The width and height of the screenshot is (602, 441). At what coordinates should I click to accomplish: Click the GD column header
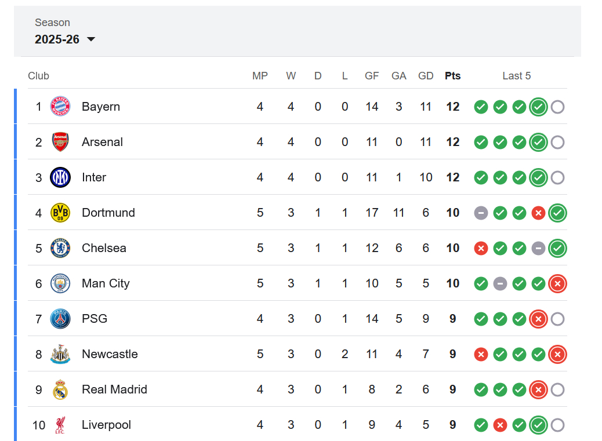click(x=426, y=76)
